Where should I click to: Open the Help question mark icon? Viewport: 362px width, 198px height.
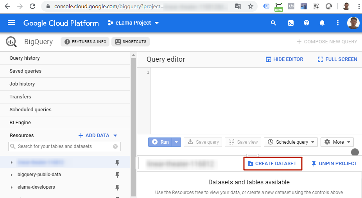pyautogui.click(x=306, y=23)
